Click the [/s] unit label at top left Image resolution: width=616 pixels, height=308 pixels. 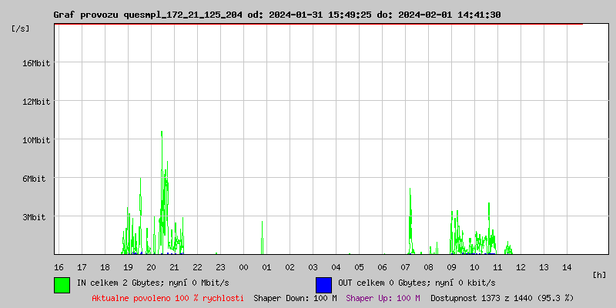(21, 28)
